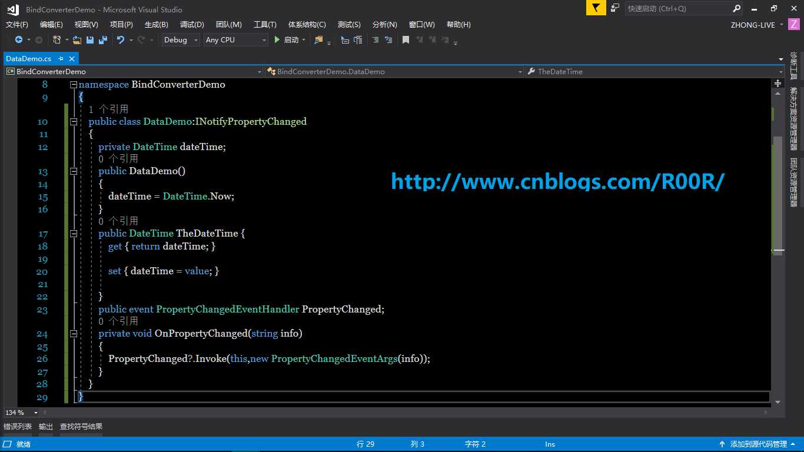
Task: Click the 行 29 status bar entry
Action: [366, 444]
